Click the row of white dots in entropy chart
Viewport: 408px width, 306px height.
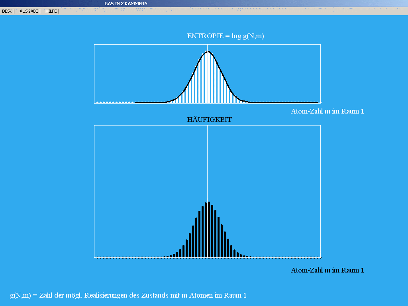(115, 102)
